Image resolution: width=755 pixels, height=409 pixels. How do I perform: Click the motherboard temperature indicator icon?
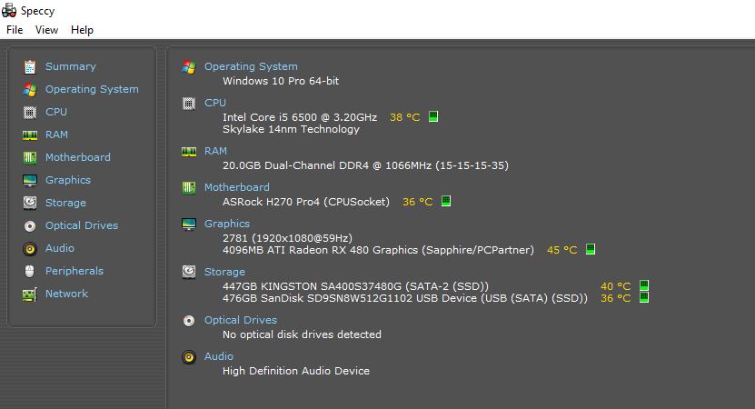(446, 201)
